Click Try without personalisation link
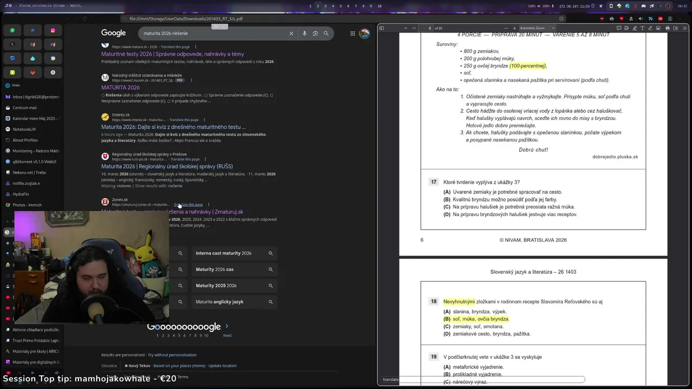The width and height of the screenshot is (692, 389). 172,355
